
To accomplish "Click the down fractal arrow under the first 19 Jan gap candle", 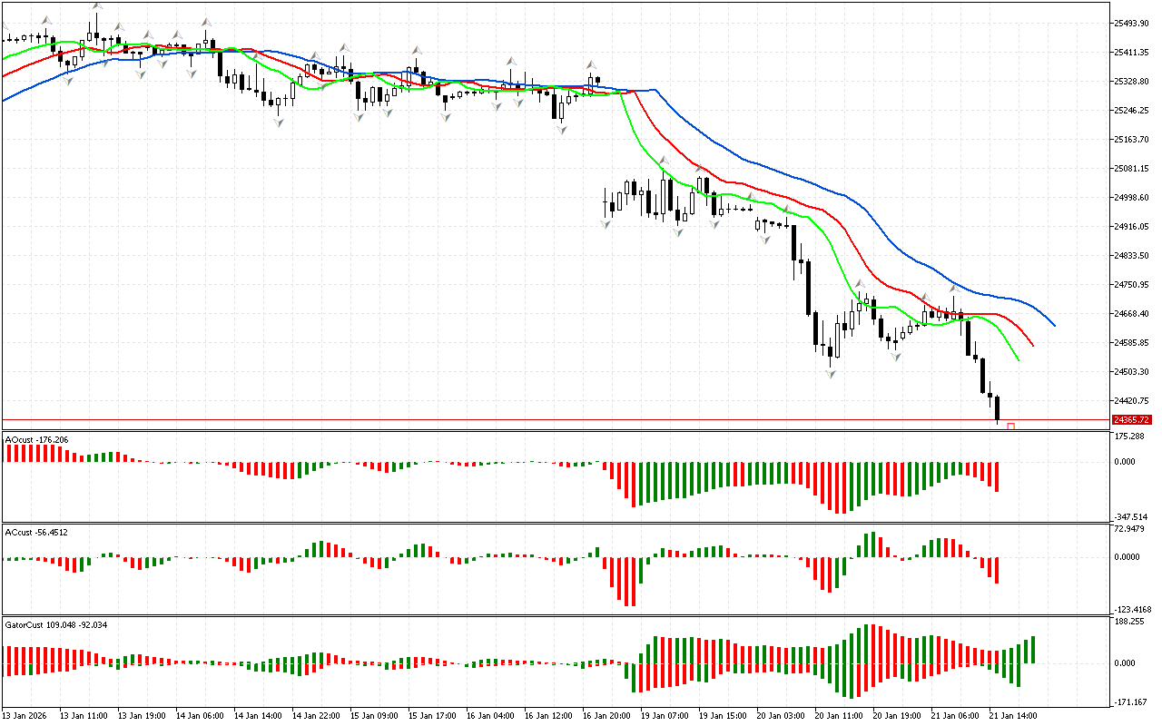I will 606,221.
